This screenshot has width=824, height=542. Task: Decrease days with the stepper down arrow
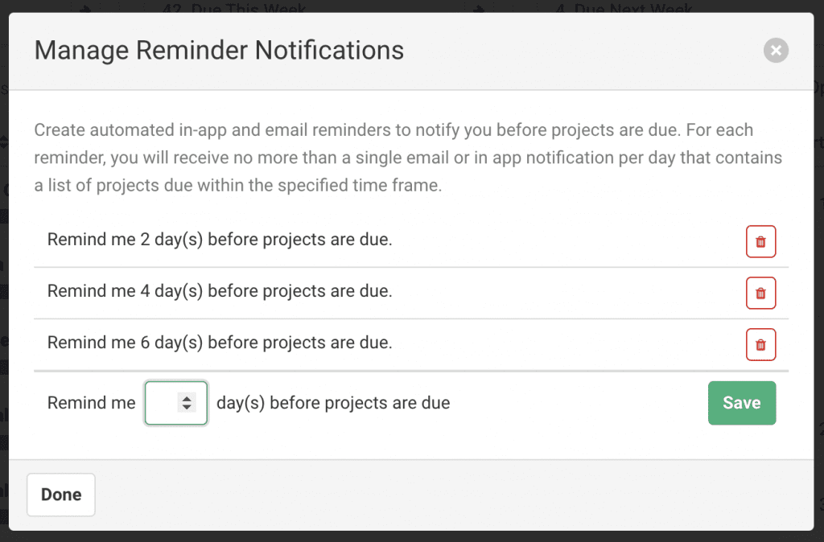pyautogui.click(x=187, y=407)
